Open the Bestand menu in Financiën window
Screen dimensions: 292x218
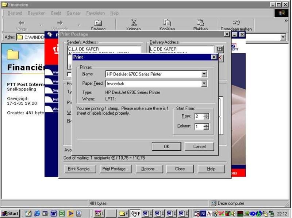tap(15, 13)
